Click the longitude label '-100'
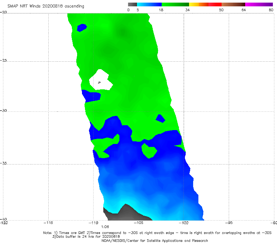 183,223
